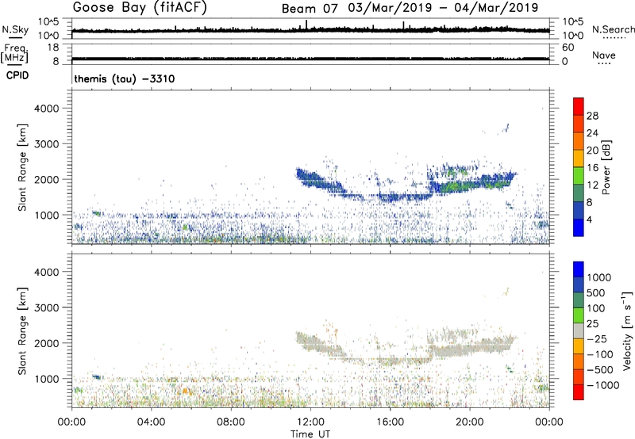The height and width of the screenshot is (439, 635).
Task: Click the blue top of velocity color bar
Action: 579,269
